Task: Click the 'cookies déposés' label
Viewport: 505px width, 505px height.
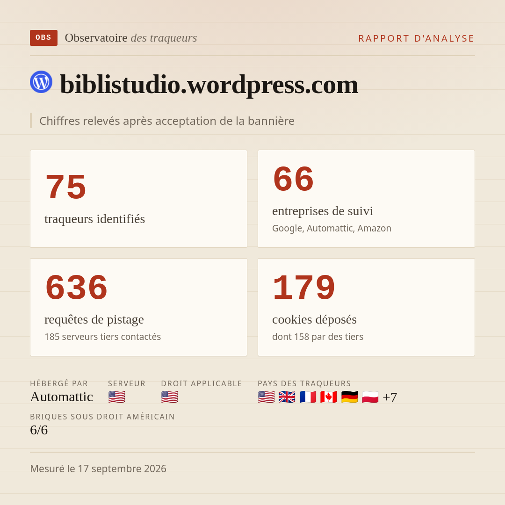Action: [314, 319]
